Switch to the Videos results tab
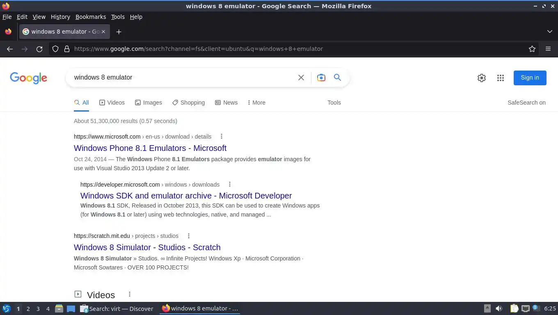 [112, 103]
